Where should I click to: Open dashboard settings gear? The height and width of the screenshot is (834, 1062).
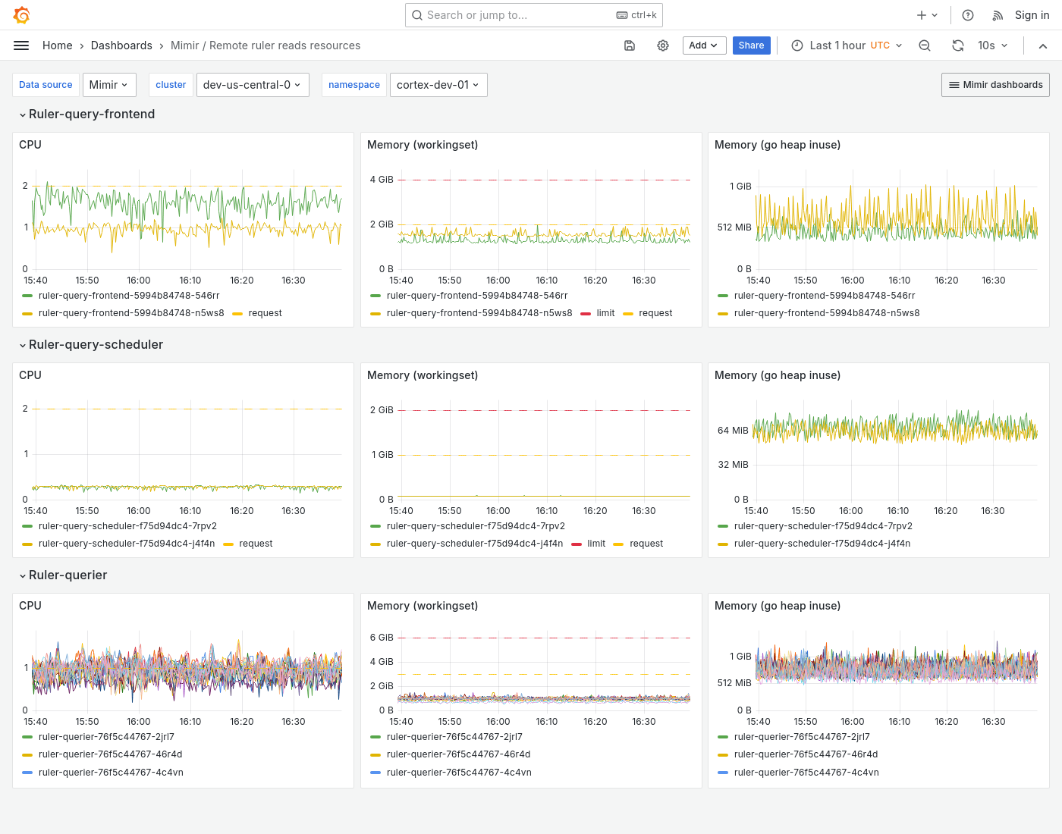click(x=663, y=45)
